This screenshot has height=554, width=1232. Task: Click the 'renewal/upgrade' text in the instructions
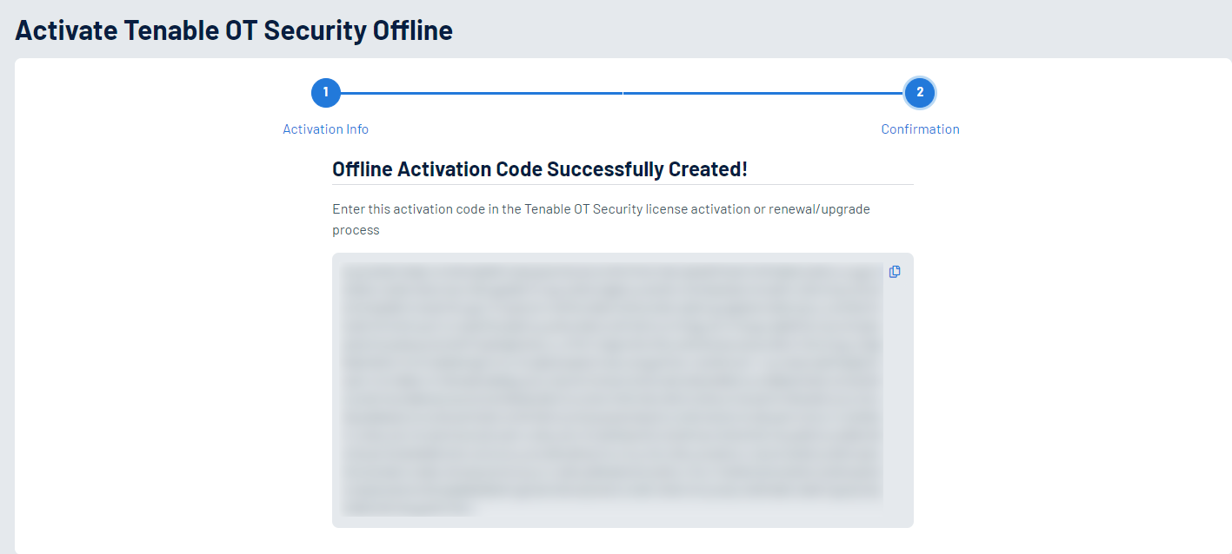pos(819,209)
